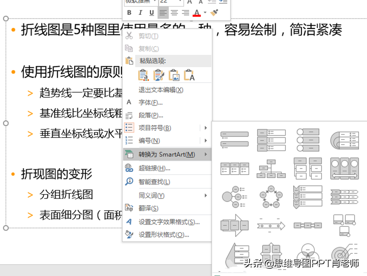Click the scissors icon beside 剪切
This screenshot has height=276, width=367.
click(129, 36)
